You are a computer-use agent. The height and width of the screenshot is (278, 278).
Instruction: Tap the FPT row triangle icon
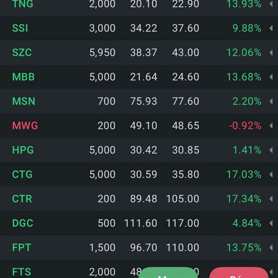coord(271,247)
